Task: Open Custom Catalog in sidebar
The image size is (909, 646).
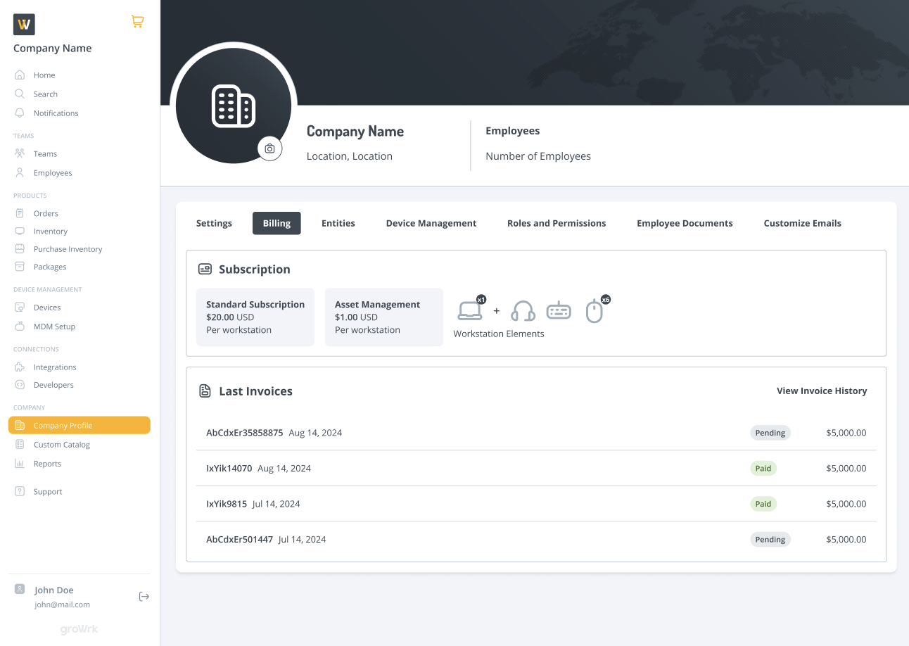Action: (x=61, y=445)
